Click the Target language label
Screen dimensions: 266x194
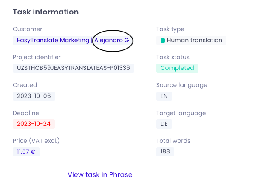click(181, 113)
